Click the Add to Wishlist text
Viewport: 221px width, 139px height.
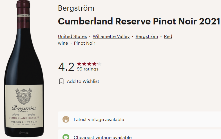[83, 81]
